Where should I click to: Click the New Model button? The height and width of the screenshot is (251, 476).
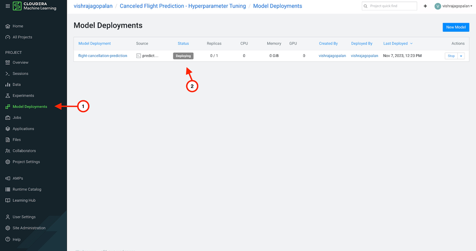[x=456, y=27]
